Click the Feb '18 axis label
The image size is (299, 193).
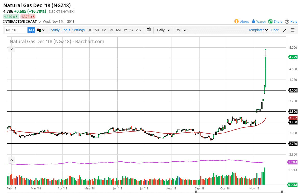[x=12, y=188]
